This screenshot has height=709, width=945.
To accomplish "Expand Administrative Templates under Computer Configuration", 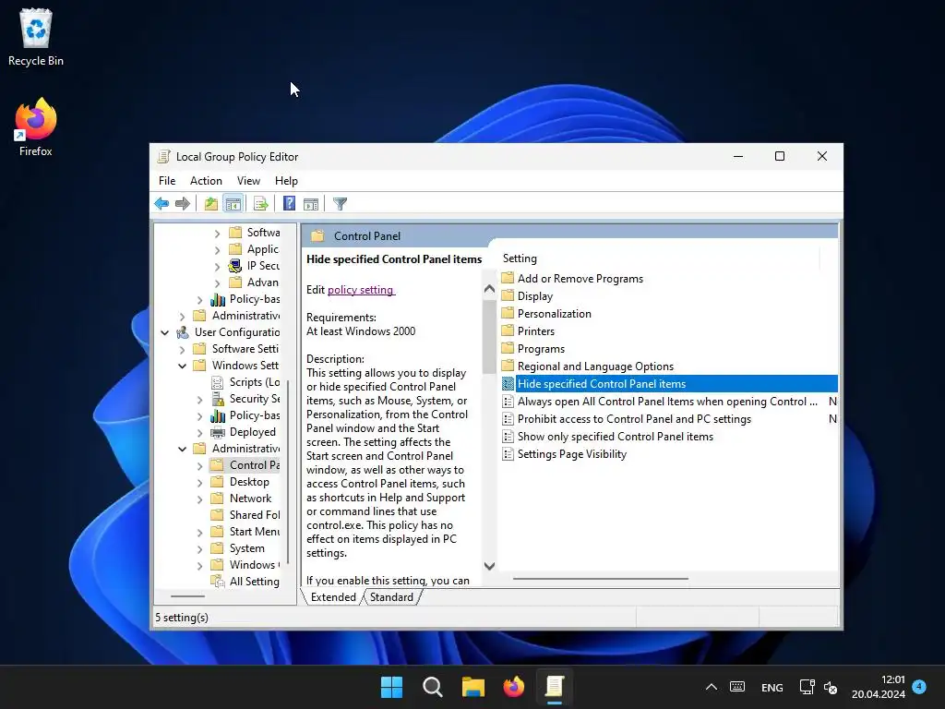I will click(x=182, y=316).
